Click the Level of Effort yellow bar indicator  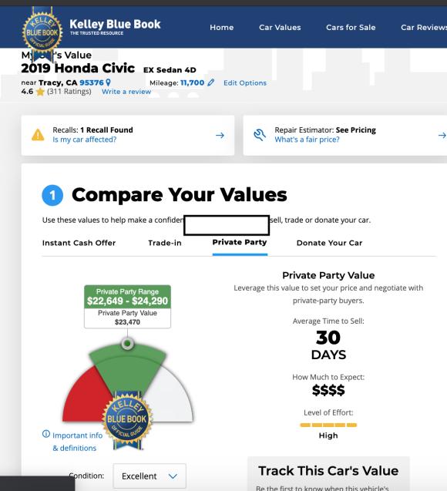(x=328, y=425)
